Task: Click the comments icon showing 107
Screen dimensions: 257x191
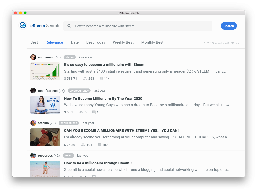Action: 100,145
